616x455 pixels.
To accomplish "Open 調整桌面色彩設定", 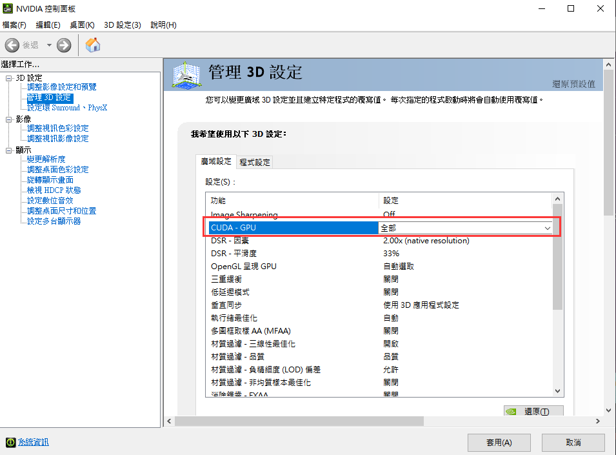I will pos(58,170).
